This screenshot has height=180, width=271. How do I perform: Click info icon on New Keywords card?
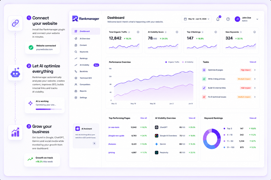click(254, 32)
